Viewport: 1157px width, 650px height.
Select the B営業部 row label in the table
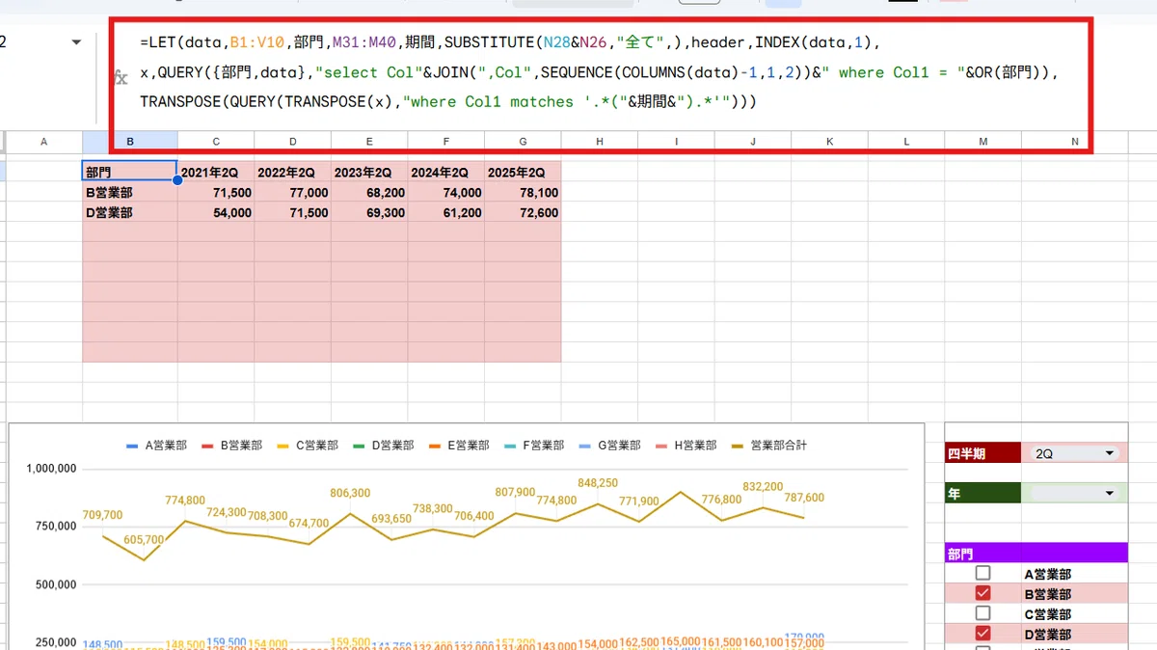[130, 192]
